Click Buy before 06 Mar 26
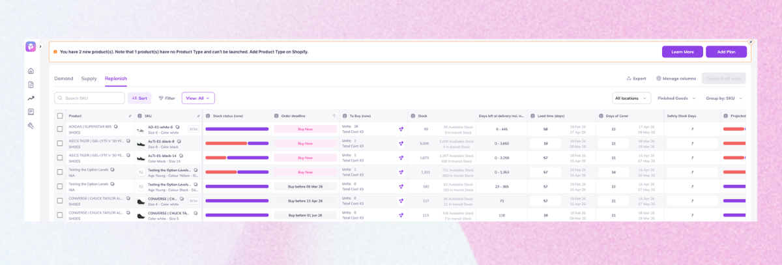Viewport: 782px width, 265px height. 305,186
